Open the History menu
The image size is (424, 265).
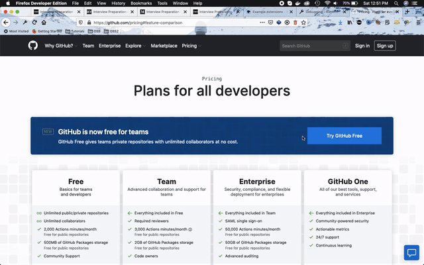click(118, 3)
